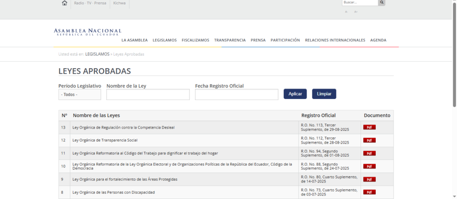Open PDF for Código de la Democracia reform

369,166
